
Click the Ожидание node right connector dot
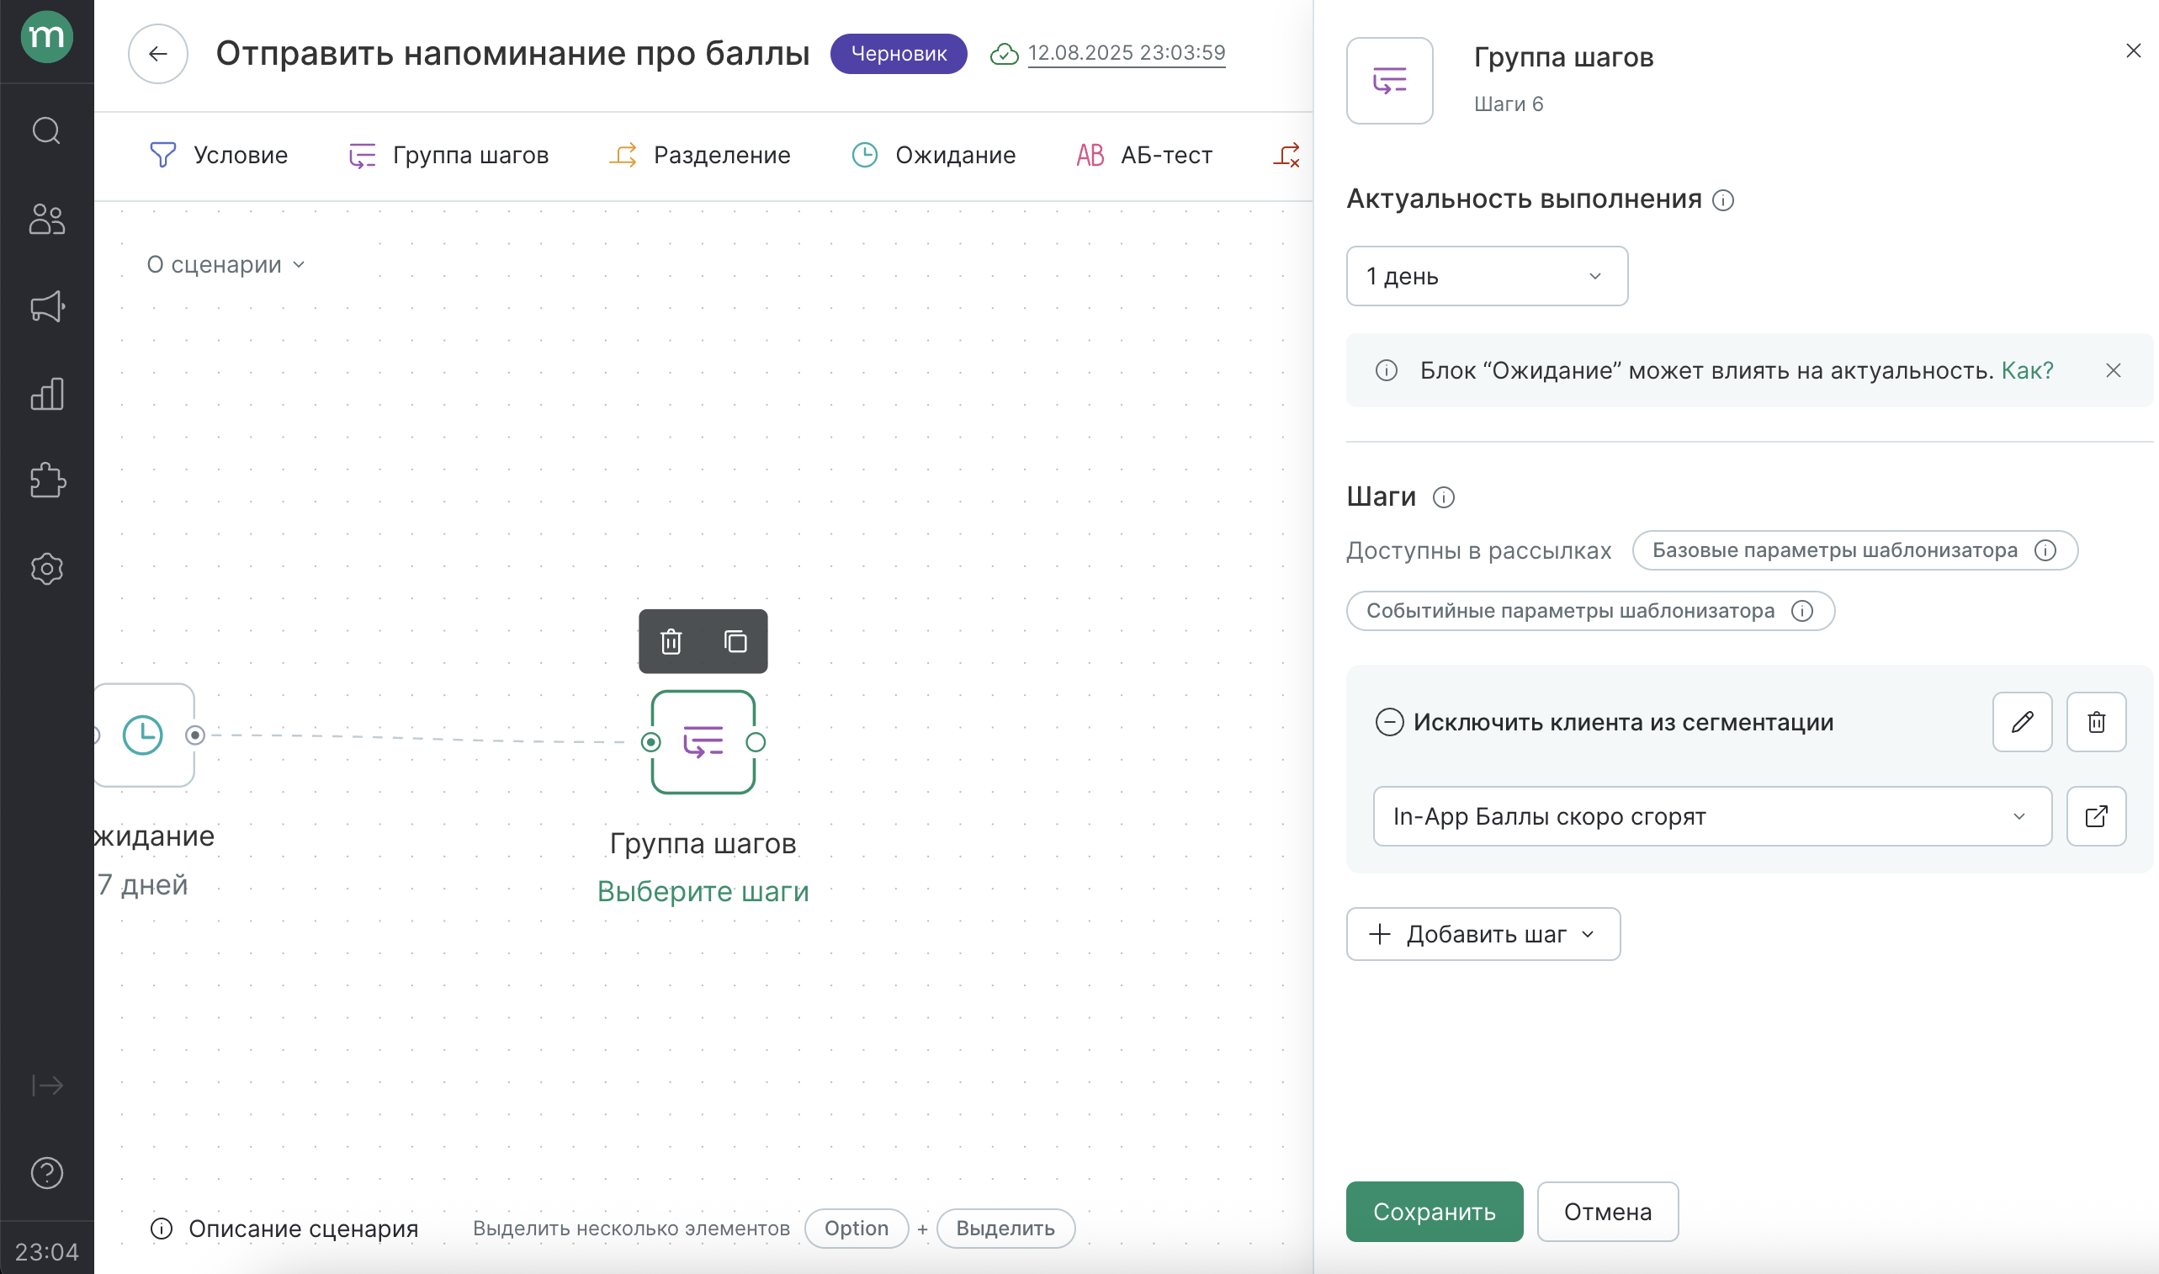tap(195, 735)
